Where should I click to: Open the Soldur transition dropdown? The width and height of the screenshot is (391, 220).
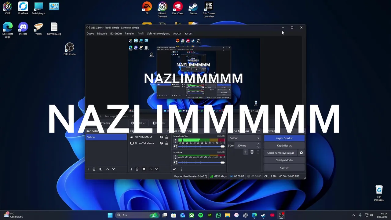pos(245,138)
